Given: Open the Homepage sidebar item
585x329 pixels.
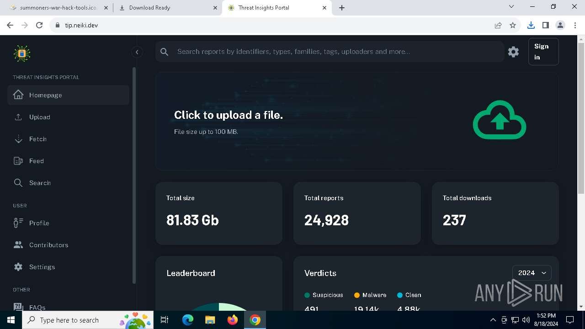Looking at the screenshot, I should click(x=69, y=95).
